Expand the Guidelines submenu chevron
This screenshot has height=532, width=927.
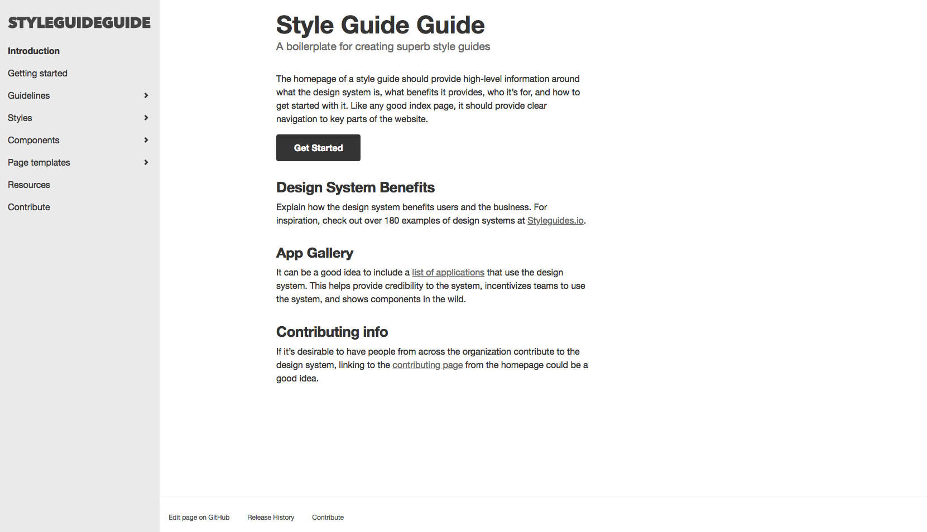(146, 95)
